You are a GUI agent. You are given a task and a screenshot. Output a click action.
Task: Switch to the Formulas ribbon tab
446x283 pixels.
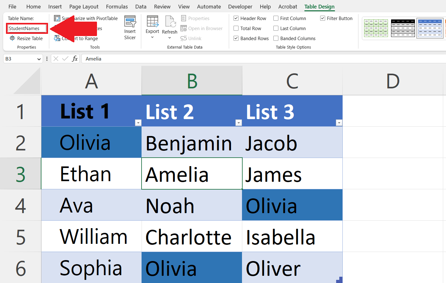tap(116, 6)
